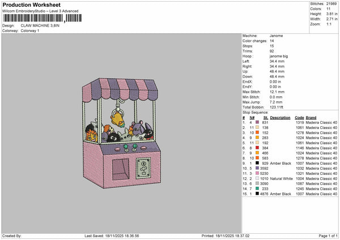Select the cream swatch in stop 5
This screenshot has width=340, height=240.
pyautogui.click(x=257, y=143)
